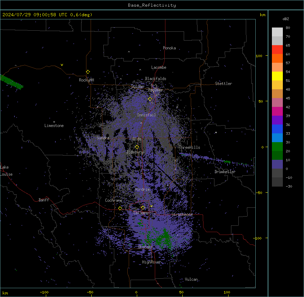Image resolution: width=304 pixels, height=297 pixels.
Task: Click the 45 value on dBZ legend
Action: click(288, 98)
